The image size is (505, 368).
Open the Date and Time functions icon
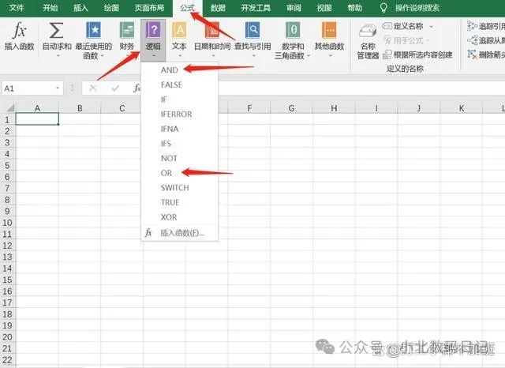[212, 31]
